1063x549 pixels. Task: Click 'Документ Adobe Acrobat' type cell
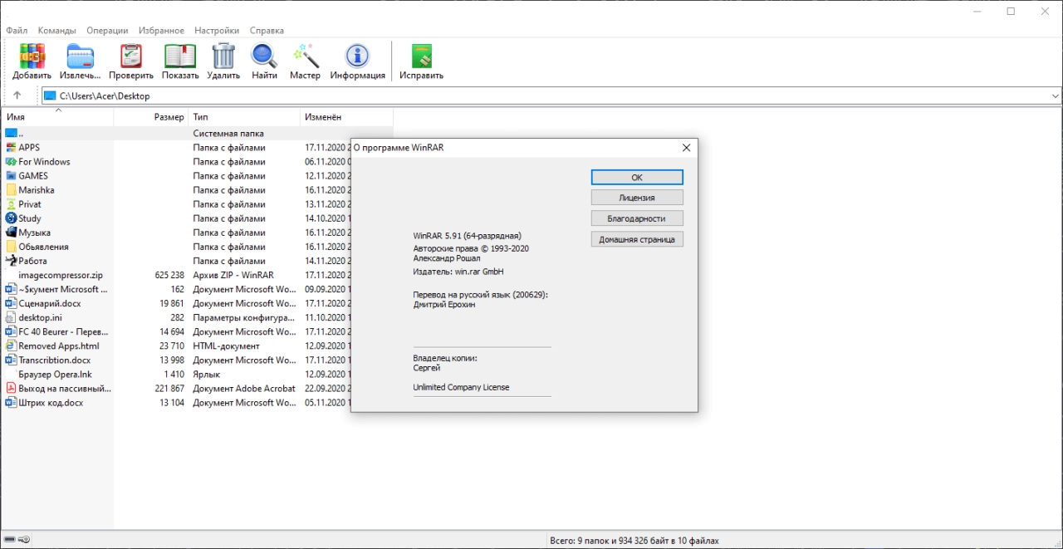click(x=244, y=389)
